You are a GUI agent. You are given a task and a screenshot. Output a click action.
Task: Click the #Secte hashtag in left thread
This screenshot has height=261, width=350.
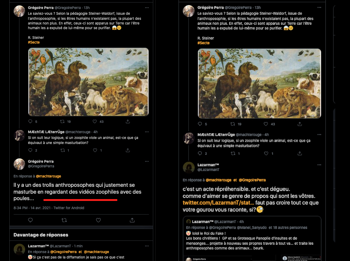pyautogui.click(x=34, y=42)
